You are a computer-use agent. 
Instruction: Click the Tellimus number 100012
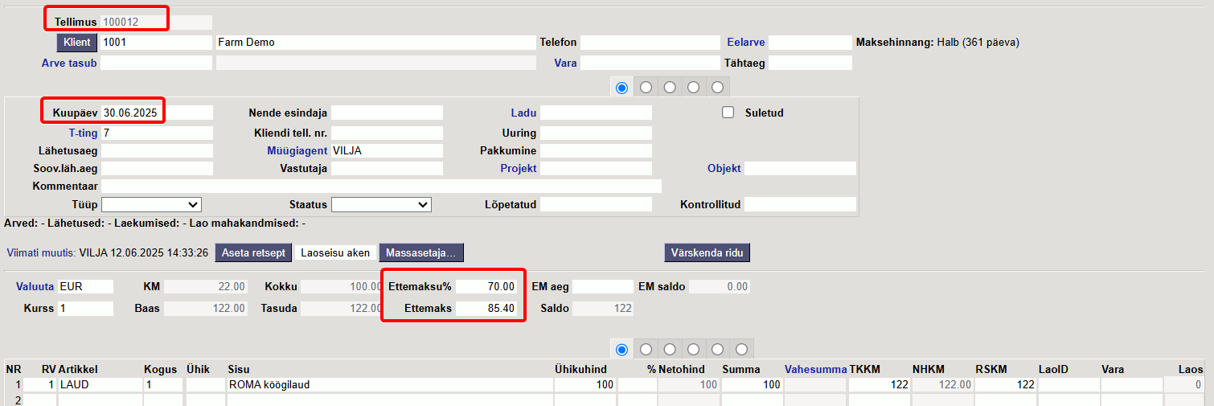point(157,23)
